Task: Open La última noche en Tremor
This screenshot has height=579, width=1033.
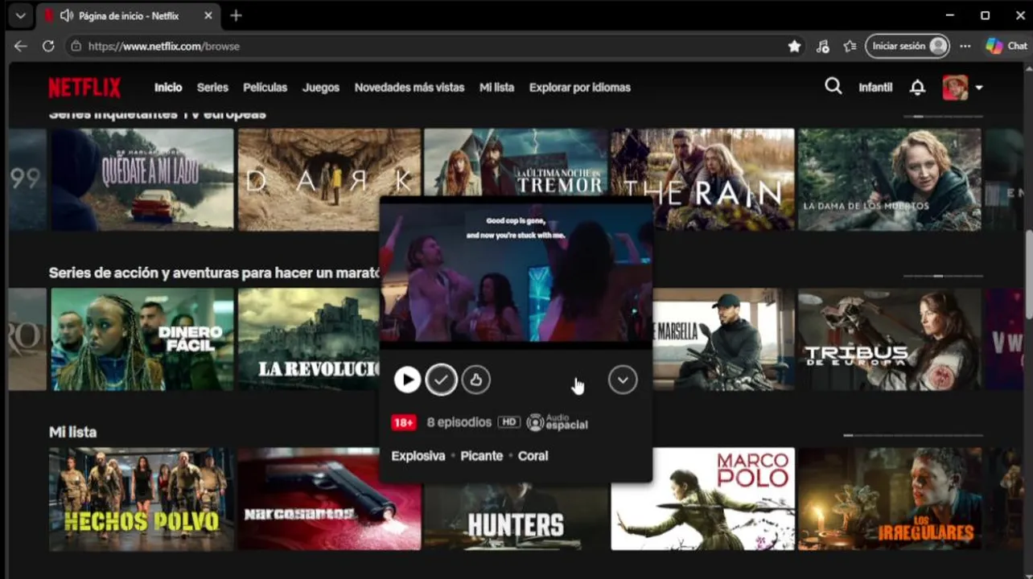Action: [x=516, y=163]
